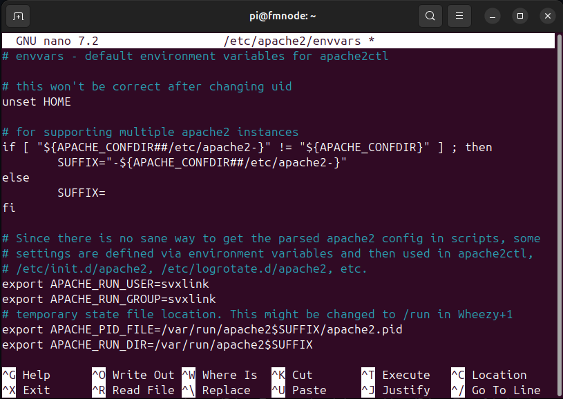Image resolution: width=563 pixels, height=399 pixels.
Task: Click the Go To Line shortcut
Action: coord(506,390)
